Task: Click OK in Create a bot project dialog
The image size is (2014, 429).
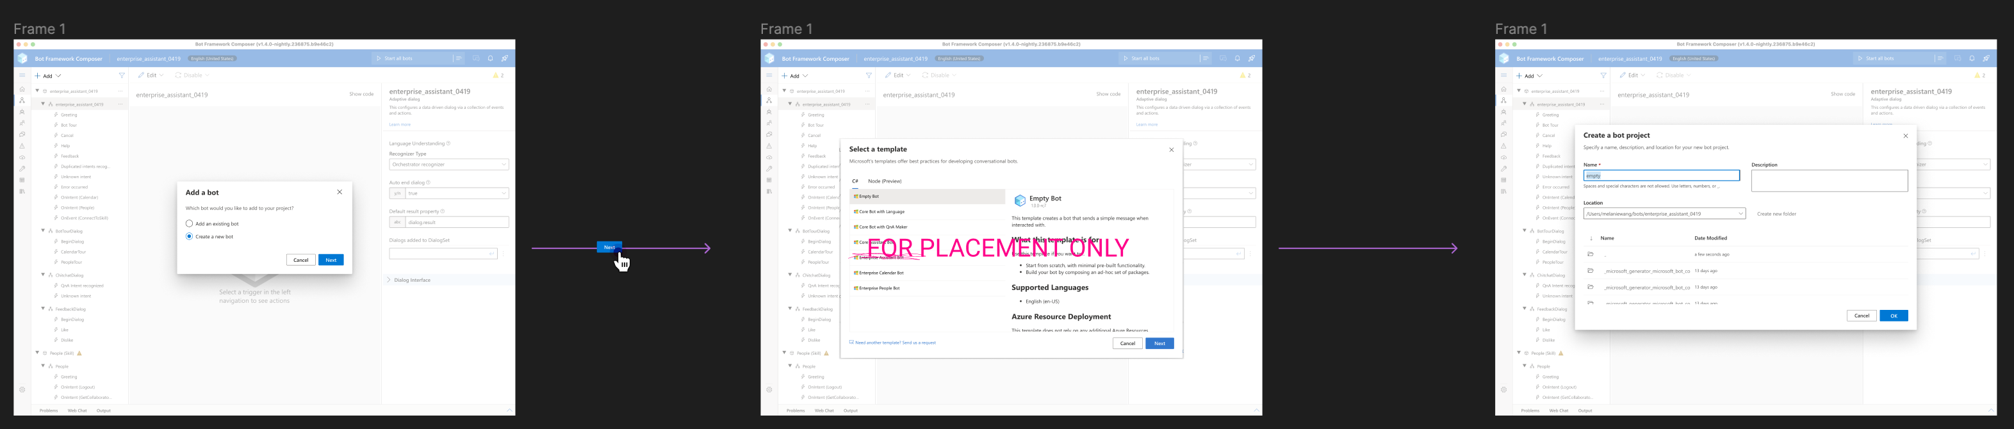Action: [x=1894, y=316]
